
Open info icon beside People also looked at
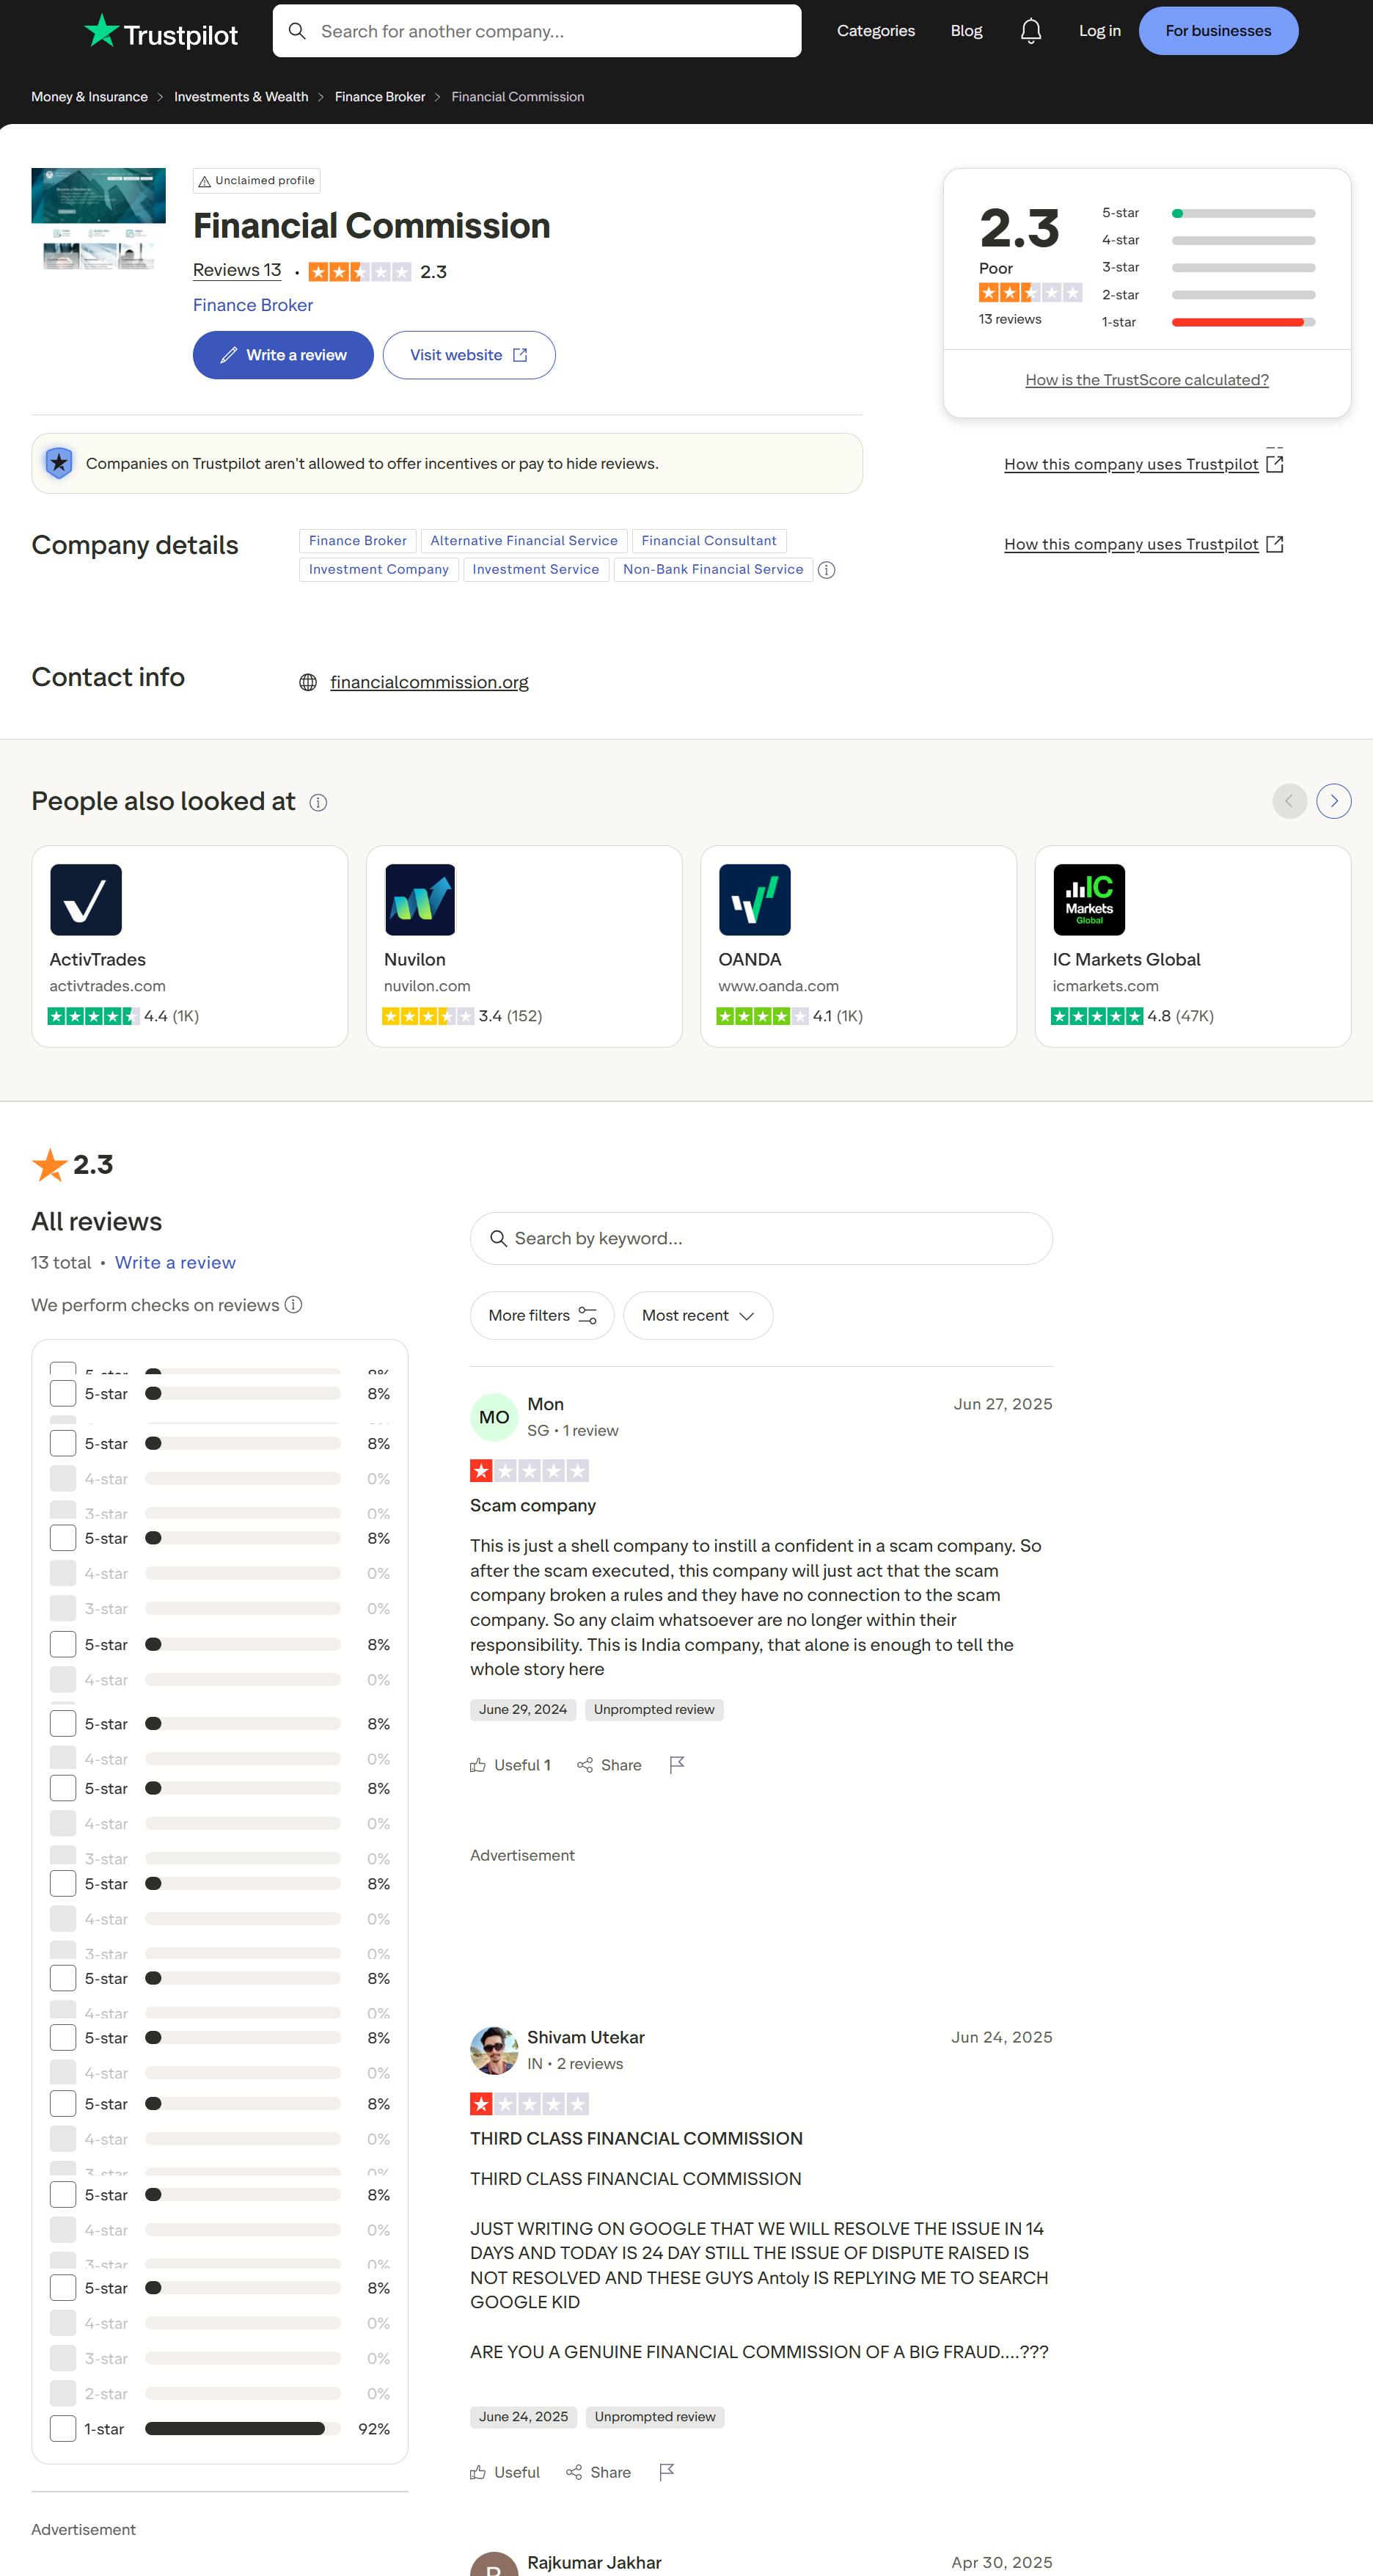(x=318, y=802)
